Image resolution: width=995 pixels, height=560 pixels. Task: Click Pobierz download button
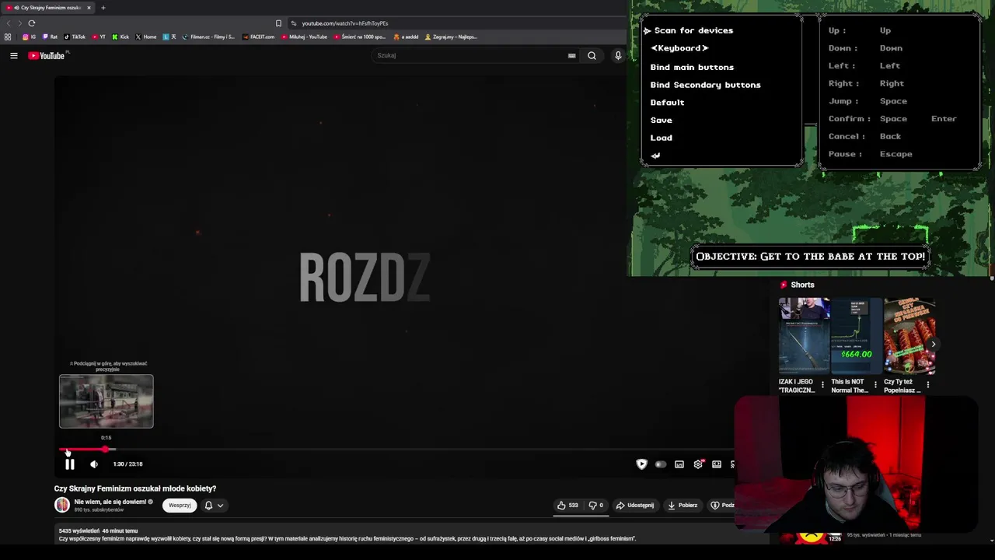[x=682, y=506]
